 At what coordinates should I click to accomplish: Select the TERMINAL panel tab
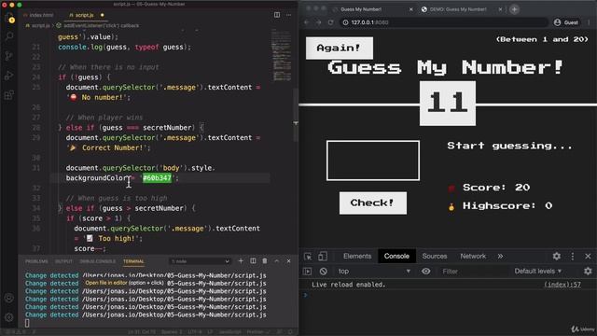tap(133, 261)
